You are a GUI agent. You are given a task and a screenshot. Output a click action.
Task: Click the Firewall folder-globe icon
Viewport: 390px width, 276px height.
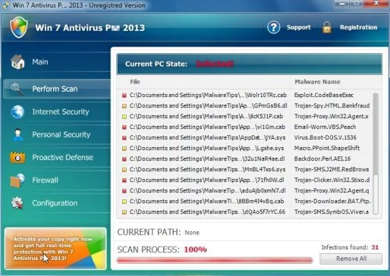(17, 180)
